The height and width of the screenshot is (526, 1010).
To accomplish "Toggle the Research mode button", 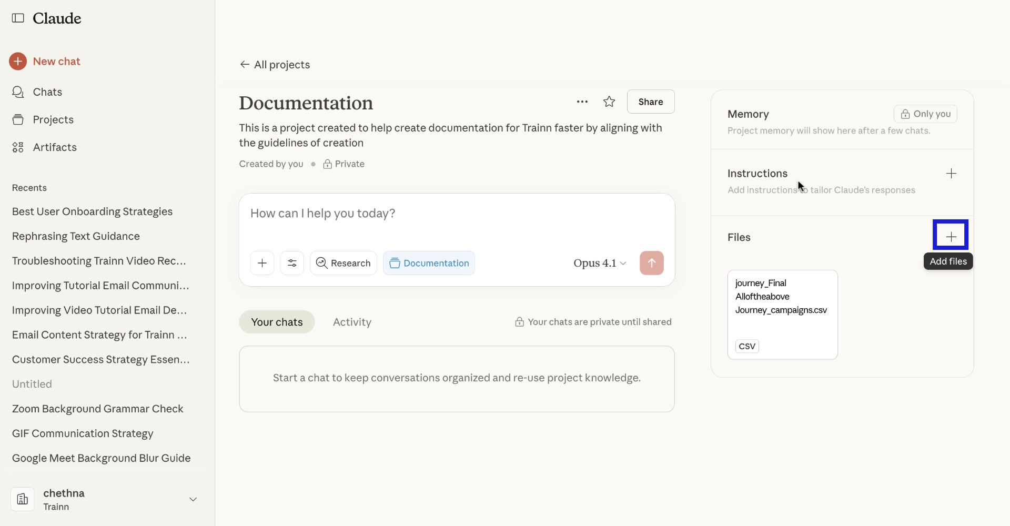I will point(344,264).
